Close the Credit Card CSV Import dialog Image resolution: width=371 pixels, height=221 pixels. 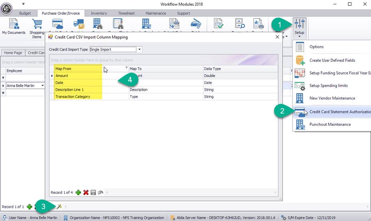[277, 37]
